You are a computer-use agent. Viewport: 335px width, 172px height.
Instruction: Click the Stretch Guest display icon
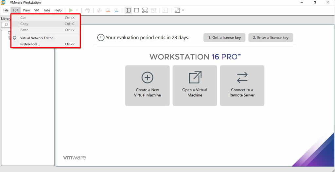[x=177, y=10]
